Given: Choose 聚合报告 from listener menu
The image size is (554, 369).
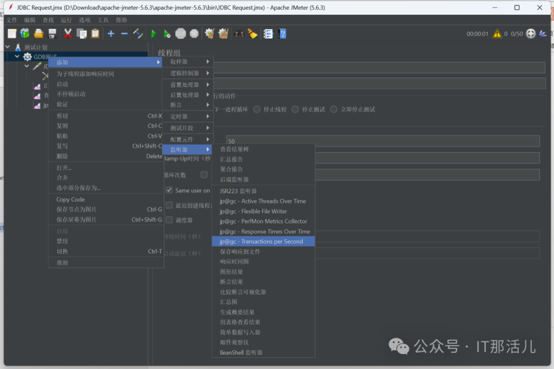Looking at the screenshot, I should point(263,169).
